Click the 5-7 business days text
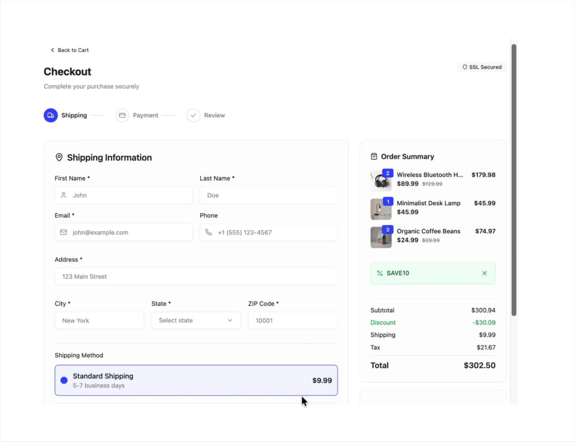Screen dimensions: 575x442 click(x=98, y=386)
